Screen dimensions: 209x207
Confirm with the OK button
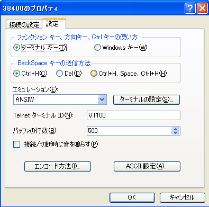click(x=132, y=197)
